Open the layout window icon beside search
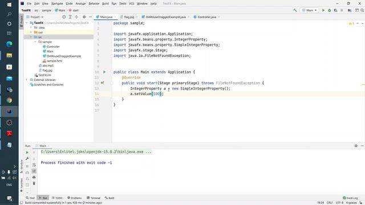This screenshot has height=205, width=365. point(356,10)
